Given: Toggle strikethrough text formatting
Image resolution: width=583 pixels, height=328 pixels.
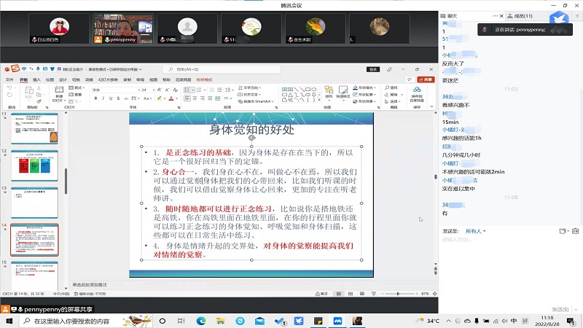Looking at the screenshot, I should (126, 98).
